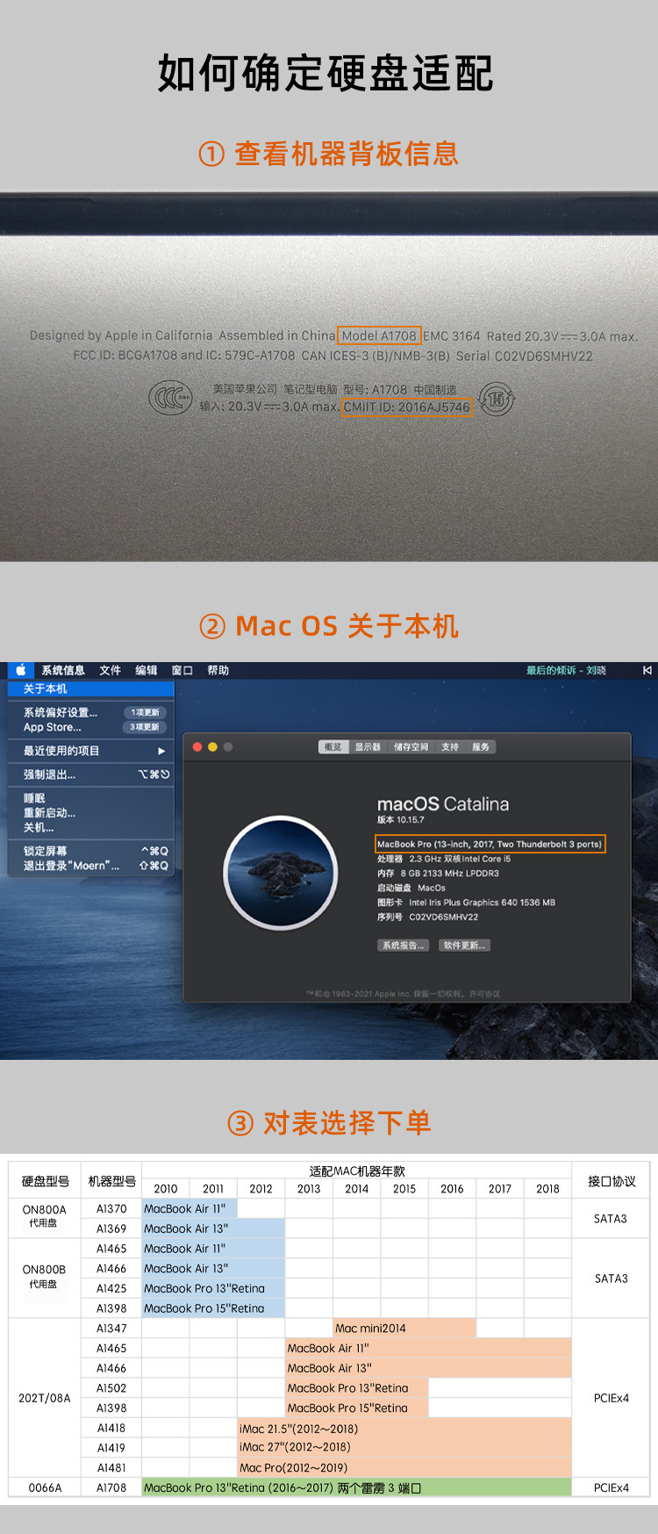658x1534 pixels.
Task: Click the Mac Pro(2012~2019) cell
Action: tap(404, 1467)
